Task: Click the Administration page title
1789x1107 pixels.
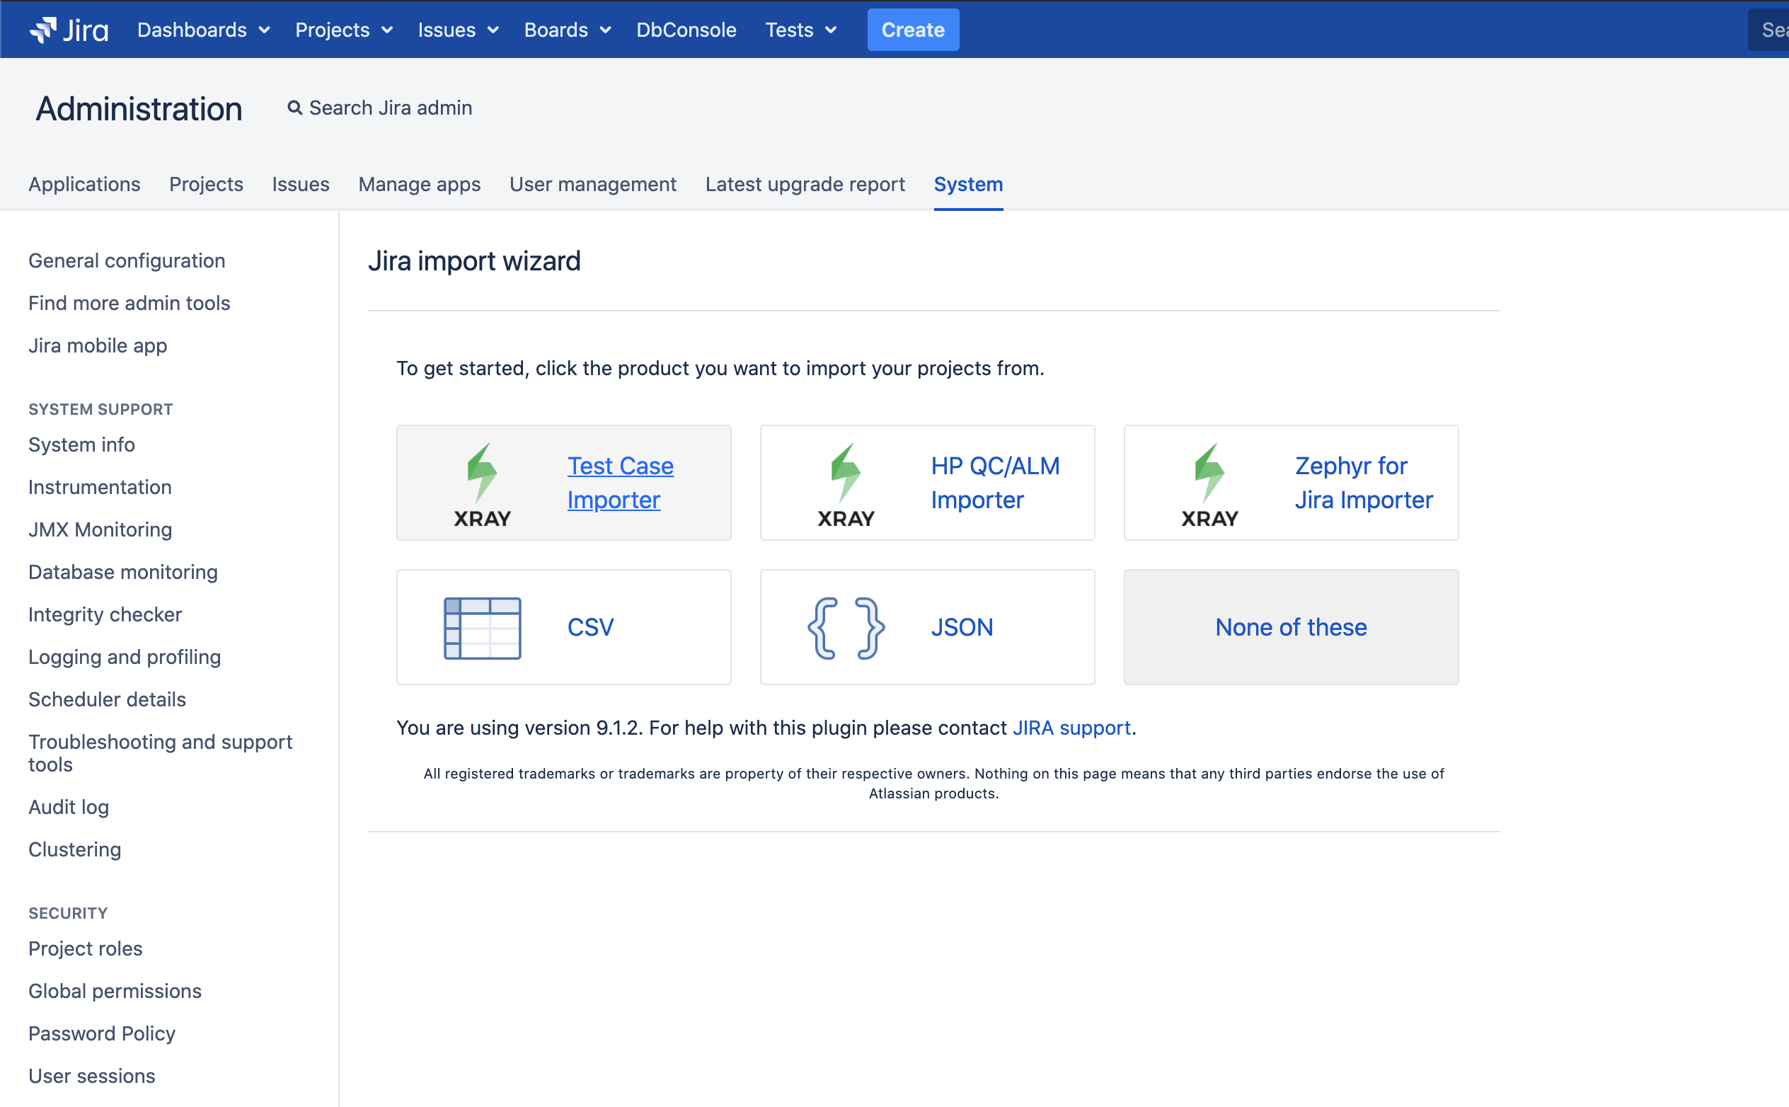Action: point(138,108)
